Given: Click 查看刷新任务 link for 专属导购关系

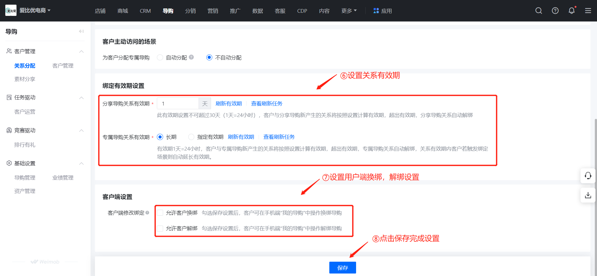Looking at the screenshot, I should pyautogui.click(x=279, y=137).
